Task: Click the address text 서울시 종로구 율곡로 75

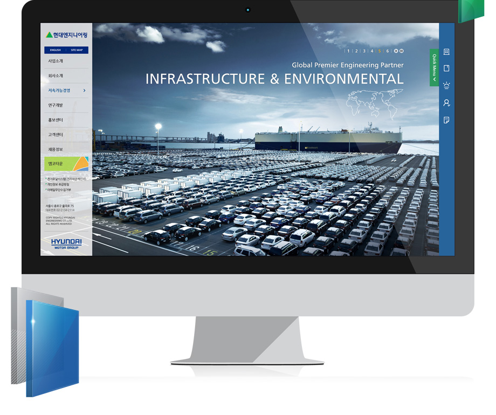Action: (x=60, y=206)
